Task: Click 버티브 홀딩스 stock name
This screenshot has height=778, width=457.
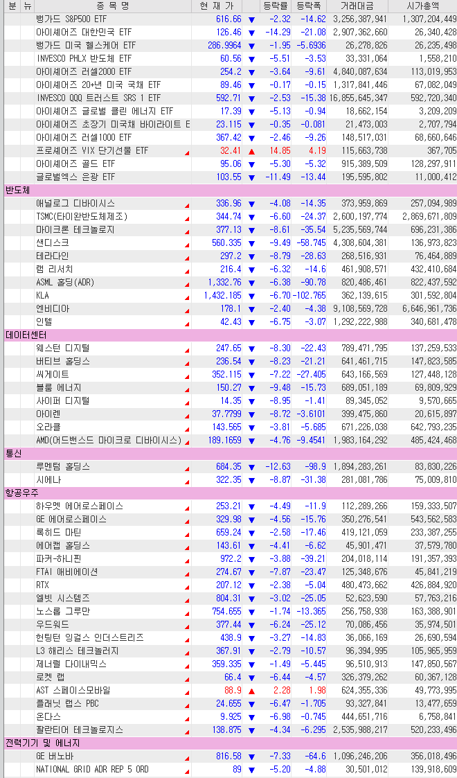Action: click(x=63, y=362)
